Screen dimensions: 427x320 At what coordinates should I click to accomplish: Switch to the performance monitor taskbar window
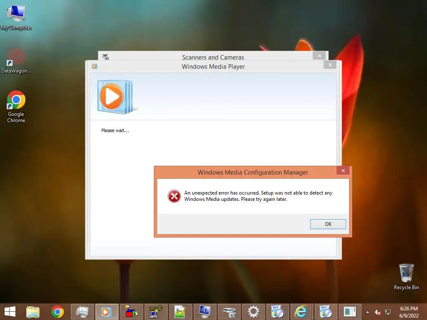click(82, 312)
